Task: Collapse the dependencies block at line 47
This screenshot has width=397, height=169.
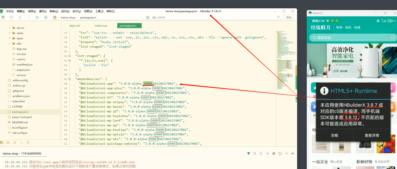Action: pos(70,79)
